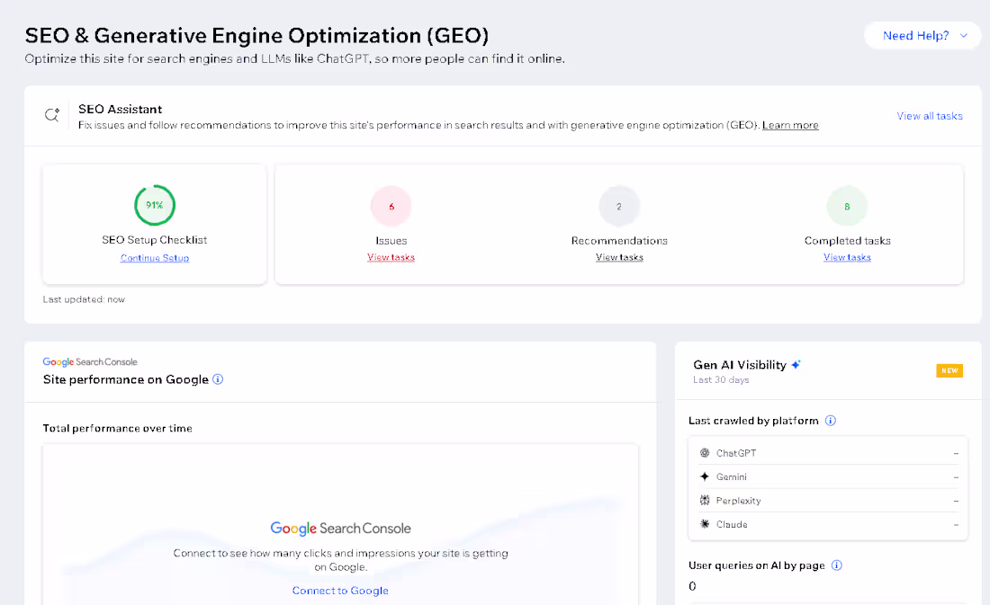Click the 'SEO Setup Checklist' label
This screenshot has width=990, height=605.
point(155,240)
